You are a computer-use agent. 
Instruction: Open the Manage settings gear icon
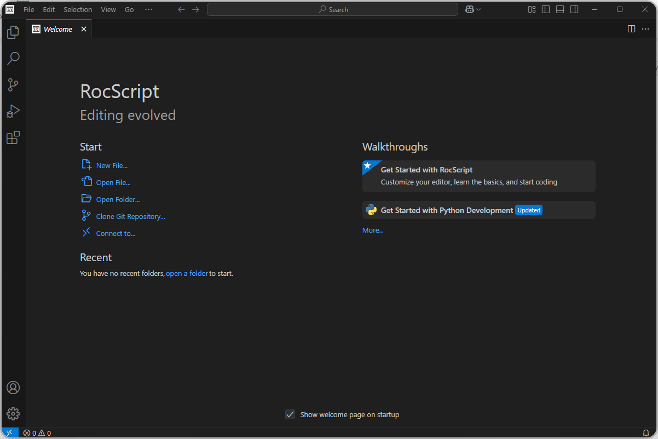13,413
